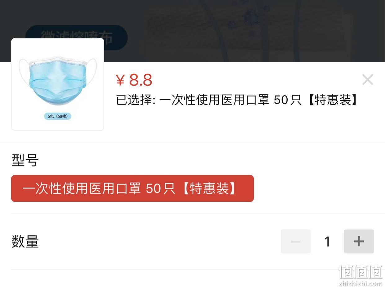Increase quantity with the plus button

(x=359, y=241)
